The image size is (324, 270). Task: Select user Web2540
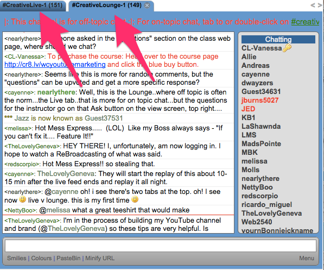[x=257, y=222]
